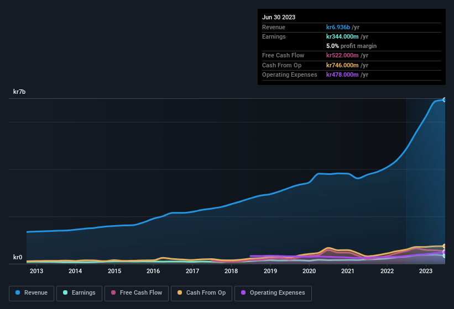Click the Operating Expenses label in tooltip
Screen dimensions: 454x309
[x=290, y=74]
